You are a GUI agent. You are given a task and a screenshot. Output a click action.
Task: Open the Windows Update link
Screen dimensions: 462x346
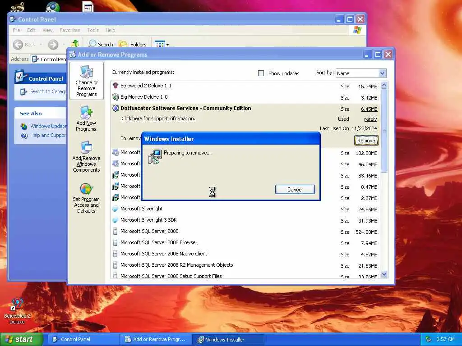[x=48, y=126]
